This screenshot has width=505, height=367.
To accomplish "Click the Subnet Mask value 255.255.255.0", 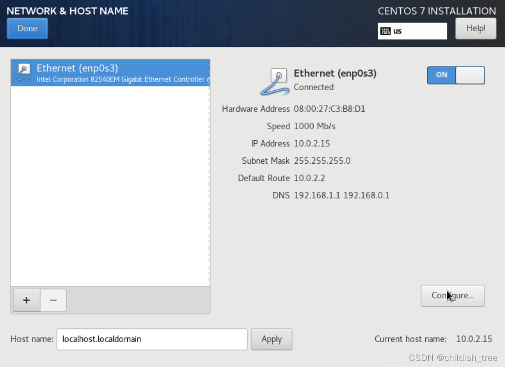I will coord(322,161).
